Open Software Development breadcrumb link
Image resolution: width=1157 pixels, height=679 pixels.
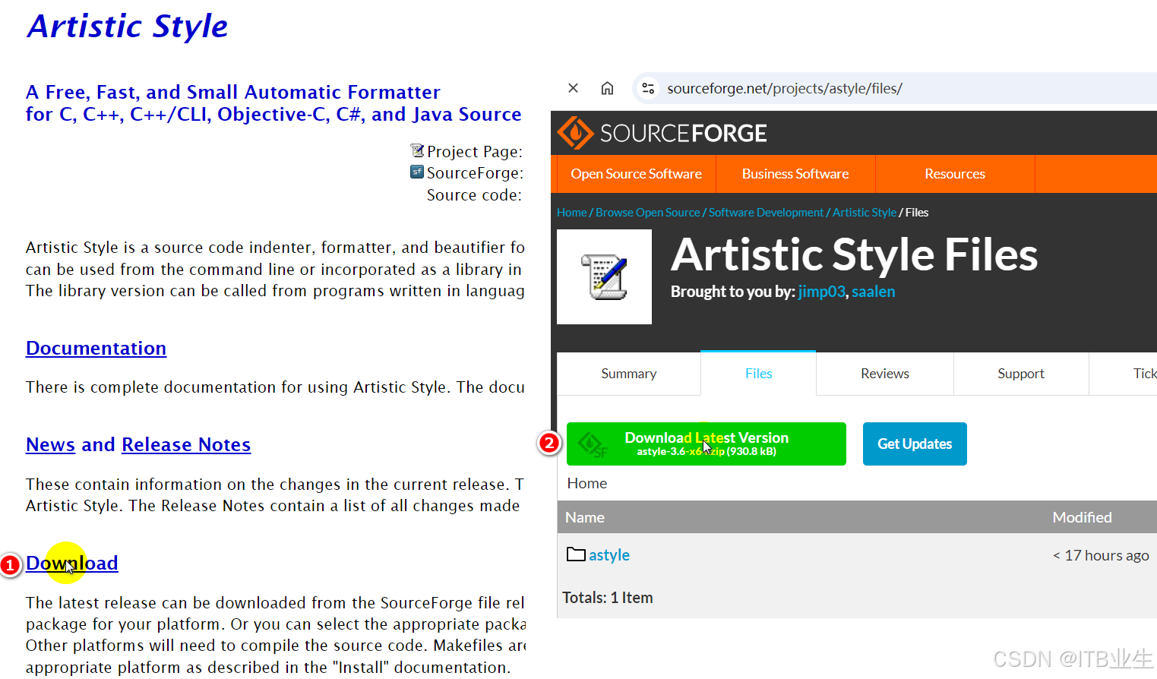pyautogui.click(x=766, y=213)
